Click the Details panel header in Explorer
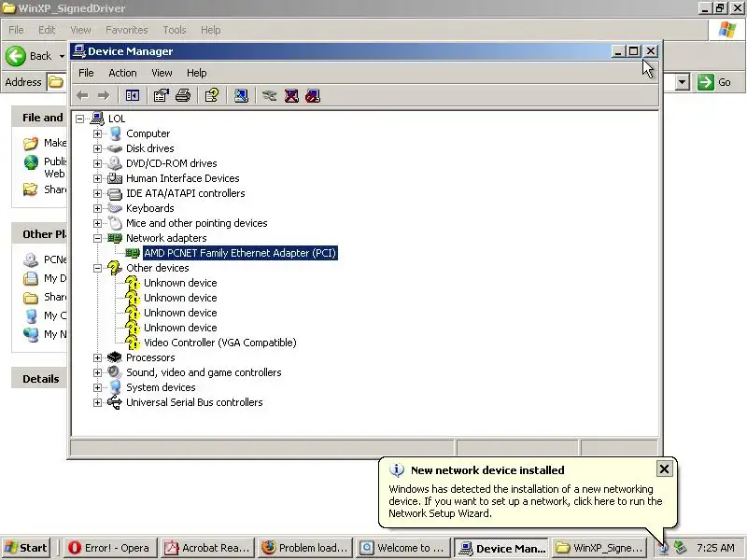Screen dimensions: 747x560 (40, 379)
